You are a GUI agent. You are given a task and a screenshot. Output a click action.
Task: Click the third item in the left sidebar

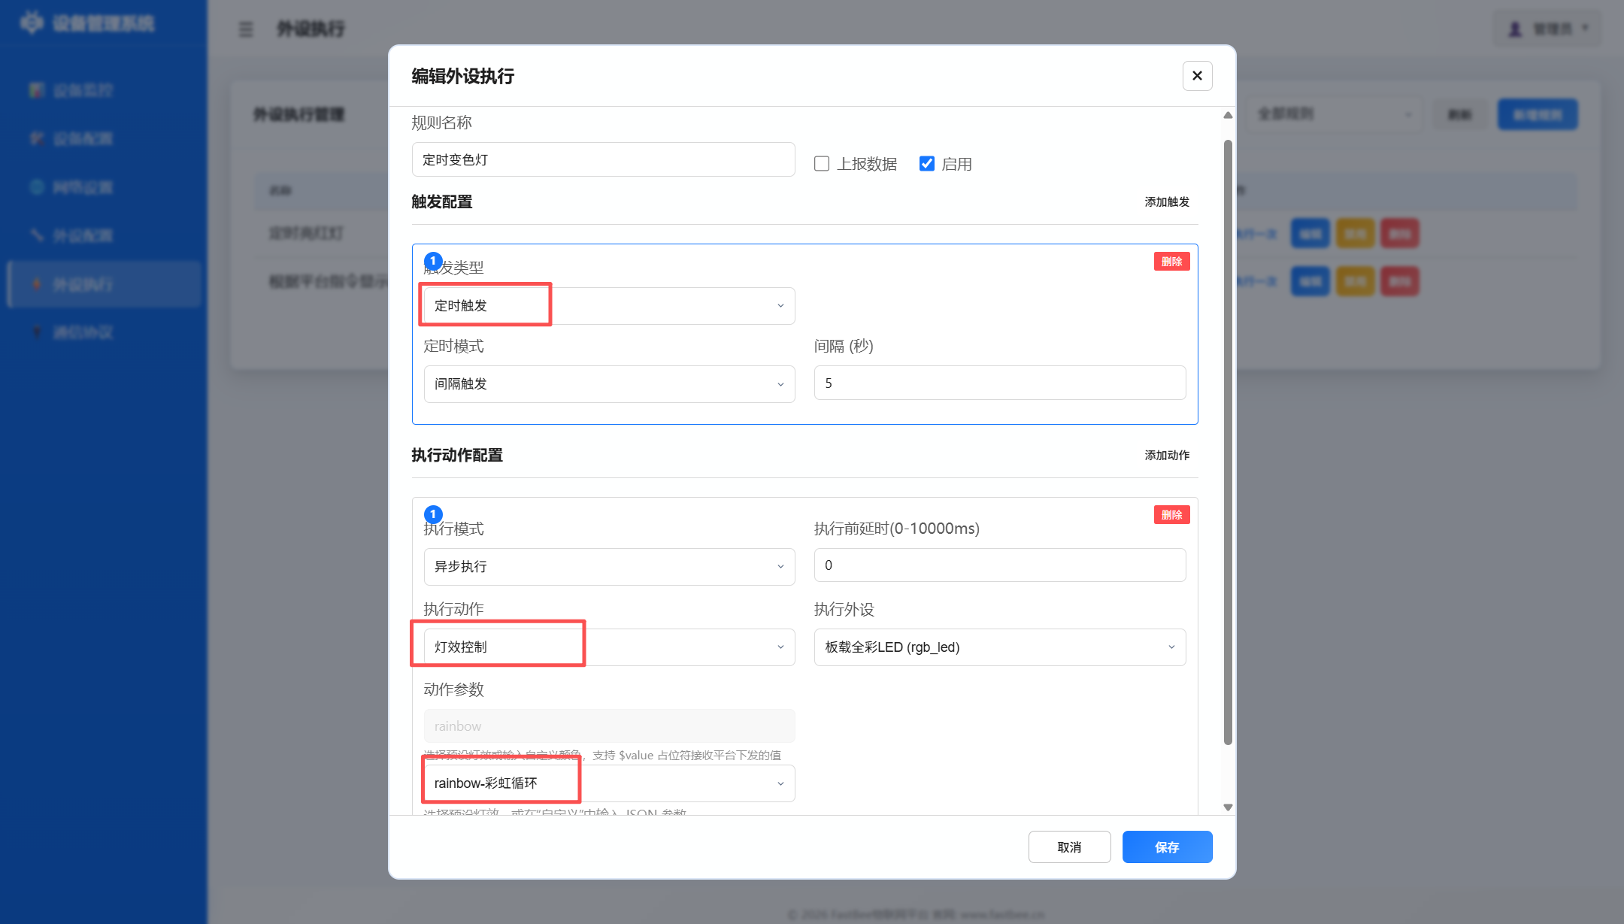tap(104, 187)
